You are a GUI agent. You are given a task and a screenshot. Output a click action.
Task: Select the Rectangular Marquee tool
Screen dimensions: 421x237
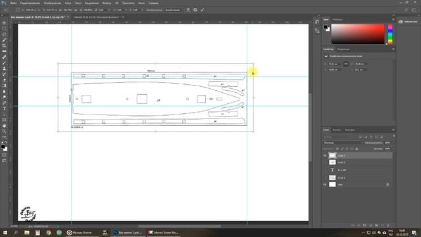[4, 28]
